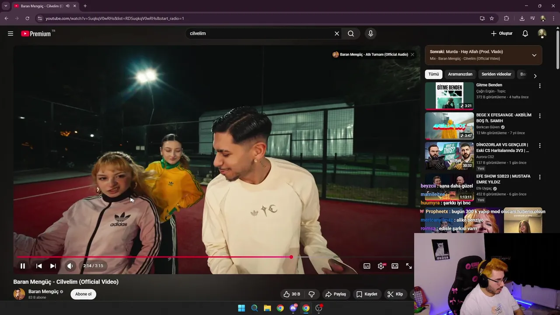Open the Chrome profile avatar

pyautogui.click(x=543, y=18)
